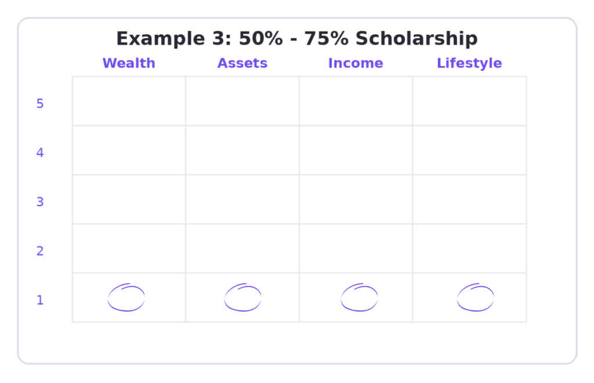Screen dimensions: 594x383
Task: Select the Assets column header
Action: pyautogui.click(x=242, y=63)
